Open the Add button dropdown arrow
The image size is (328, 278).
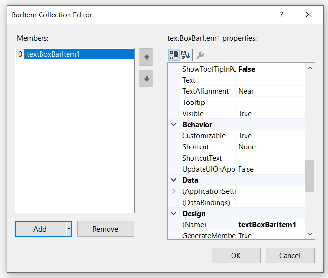coord(69,229)
